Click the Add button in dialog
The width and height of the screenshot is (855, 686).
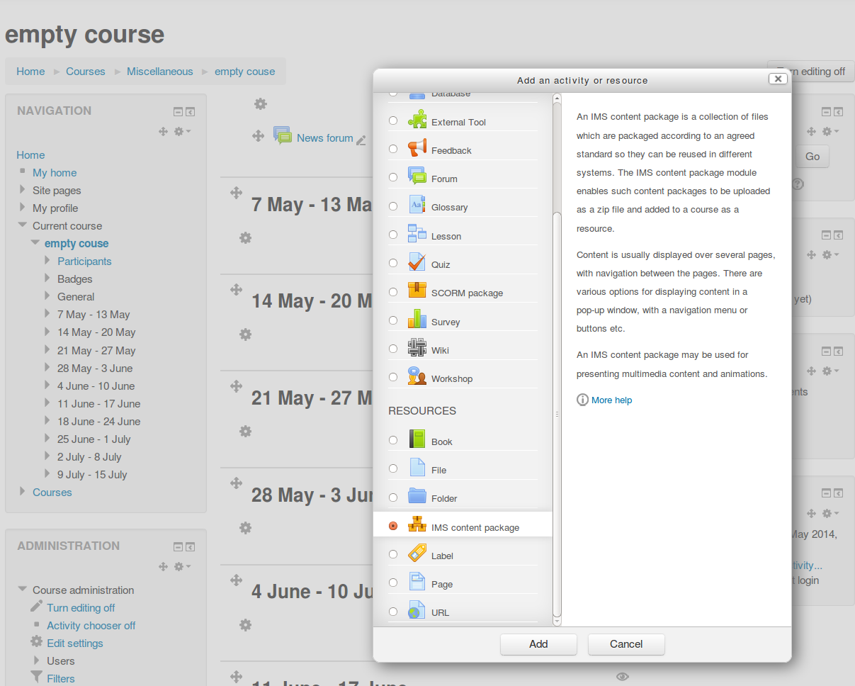tap(538, 644)
